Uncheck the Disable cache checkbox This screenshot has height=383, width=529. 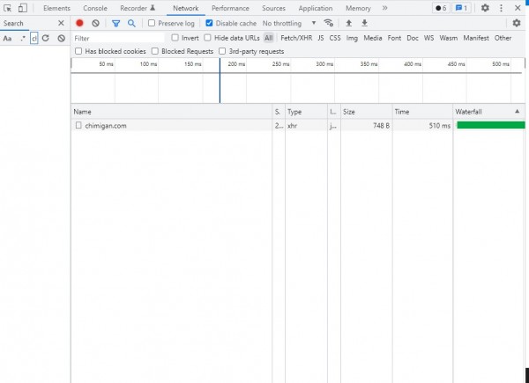pyautogui.click(x=209, y=23)
